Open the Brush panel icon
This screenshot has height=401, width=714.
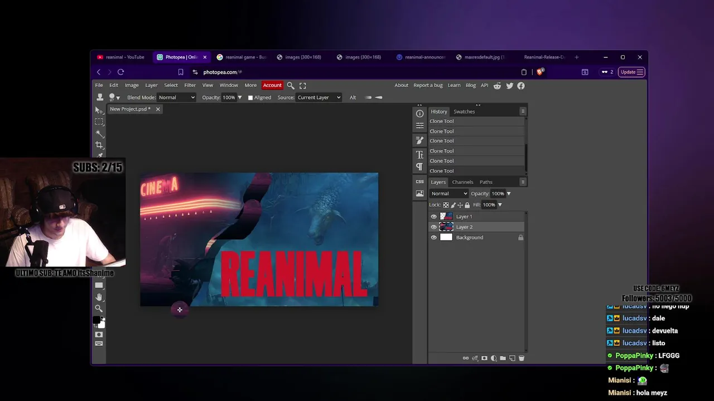pyautogui.click(x=419, y=141)
